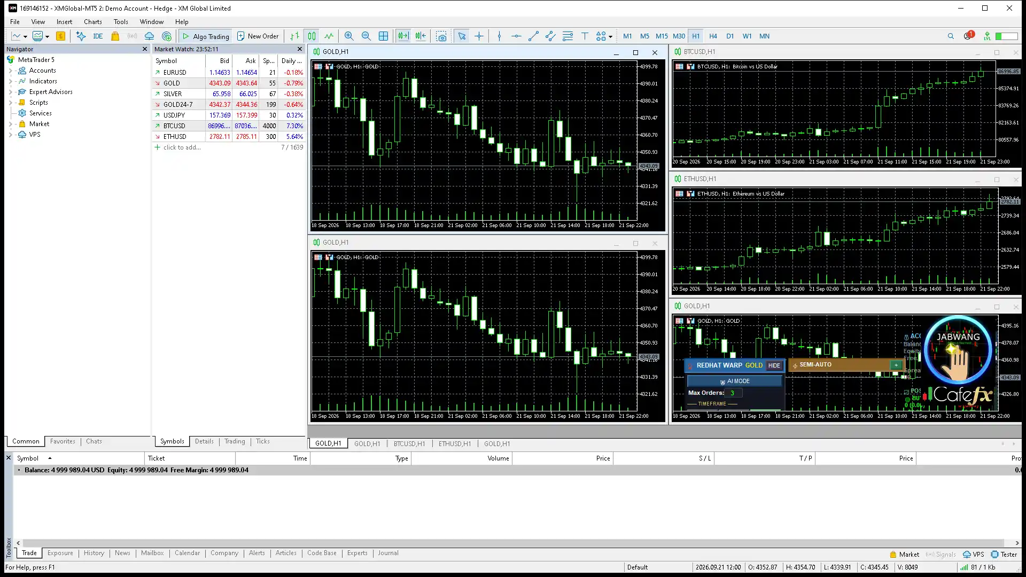Open the chart profiles dropdown arrow

coord(47,36)
